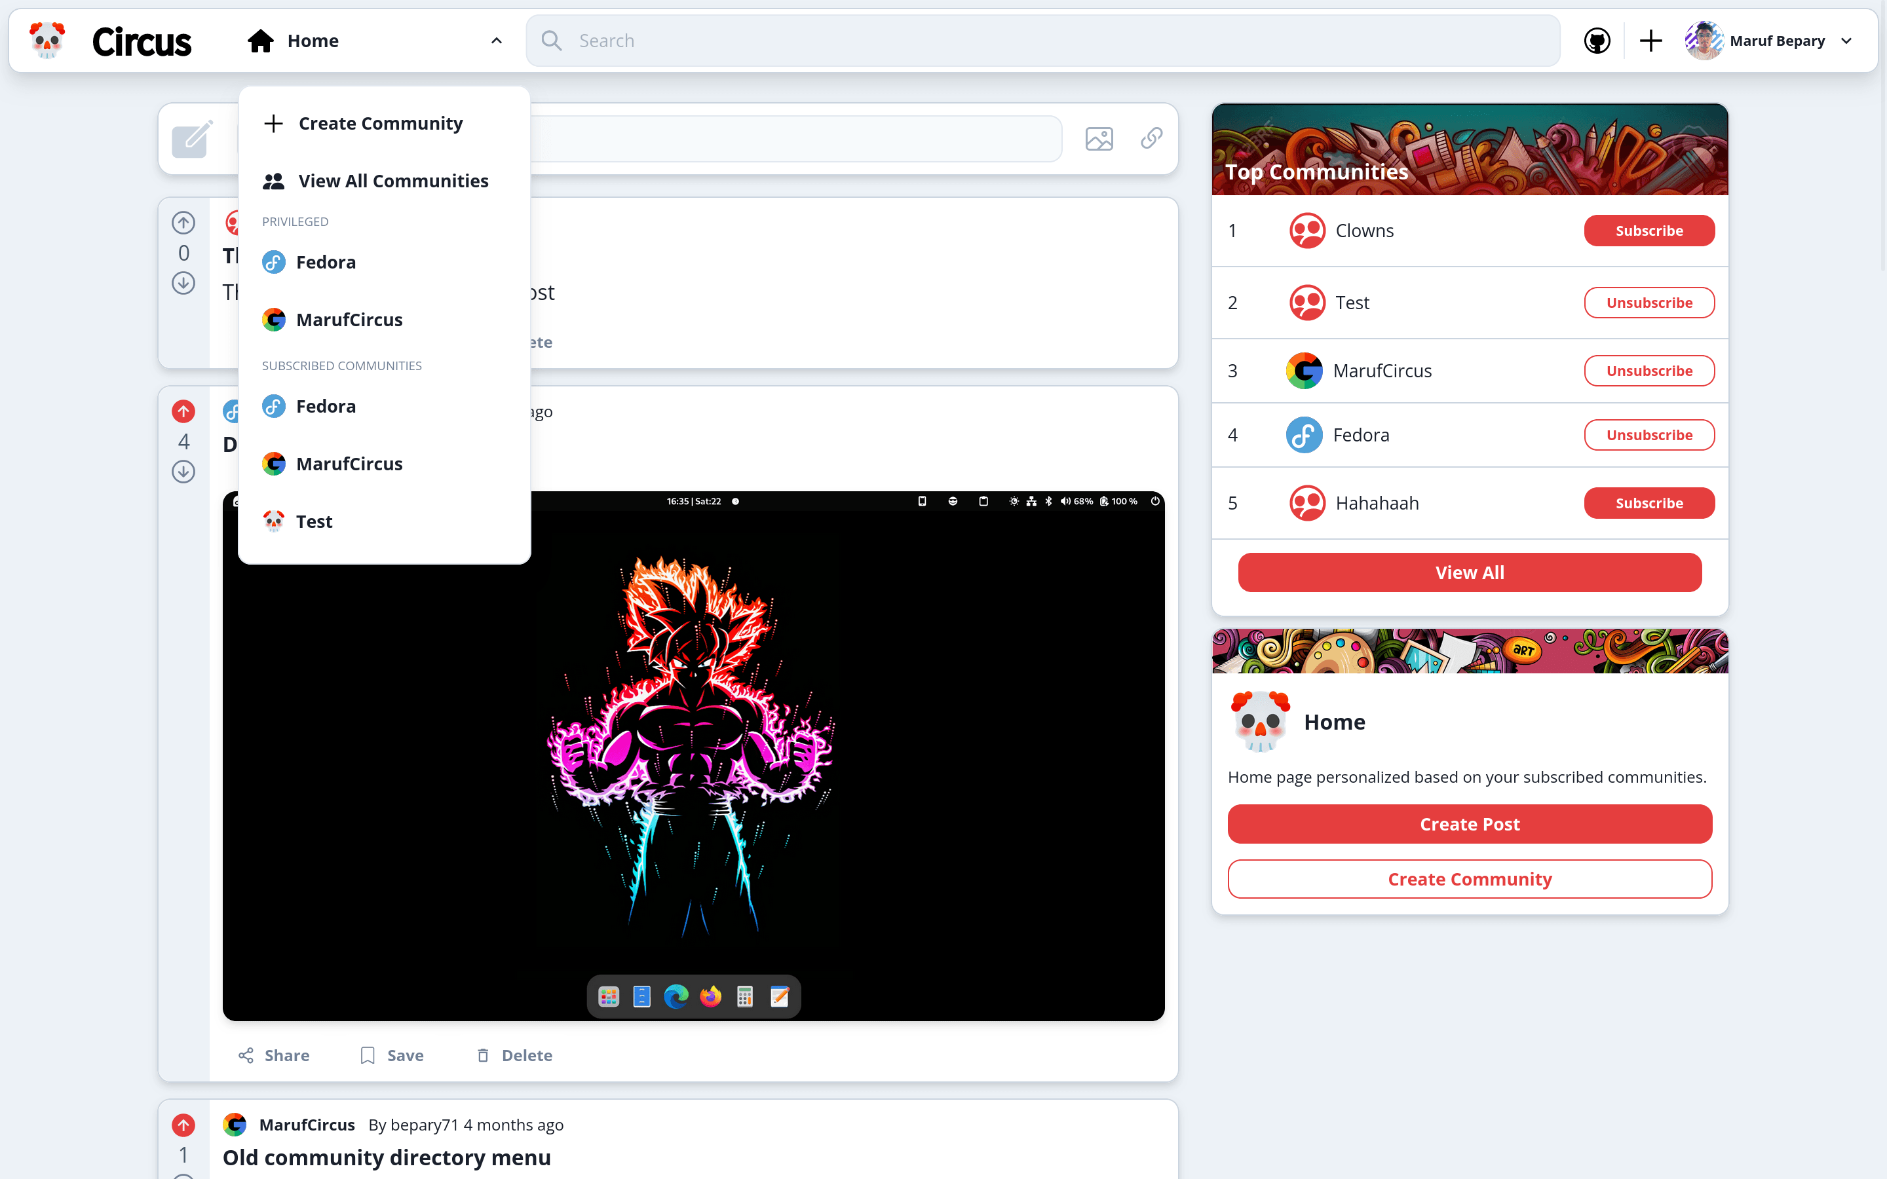Viewport: 1887px width, 1179px height.
Task: Upvote the post with score 0
Action: (183, 223)
